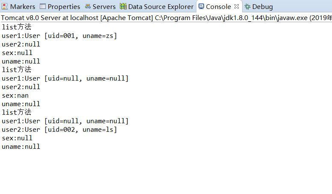332x194 pixels.
Task: Click the third 'list方法' output line
Action: click(x=17, y=112)
